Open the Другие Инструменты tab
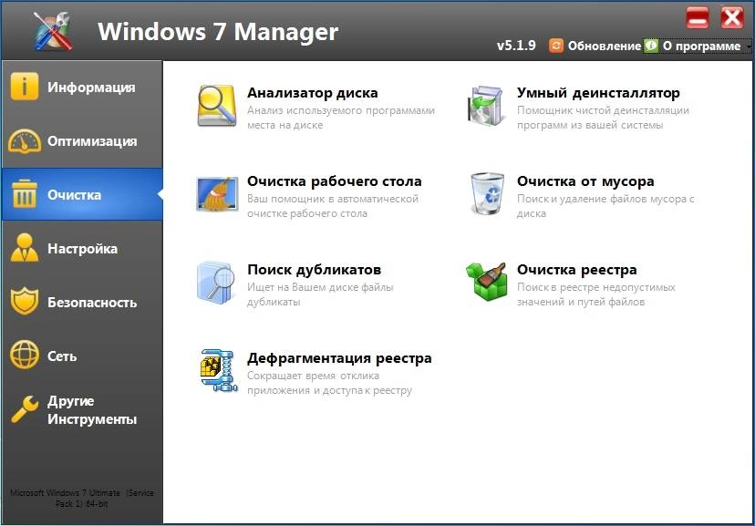 pos(82,410)
